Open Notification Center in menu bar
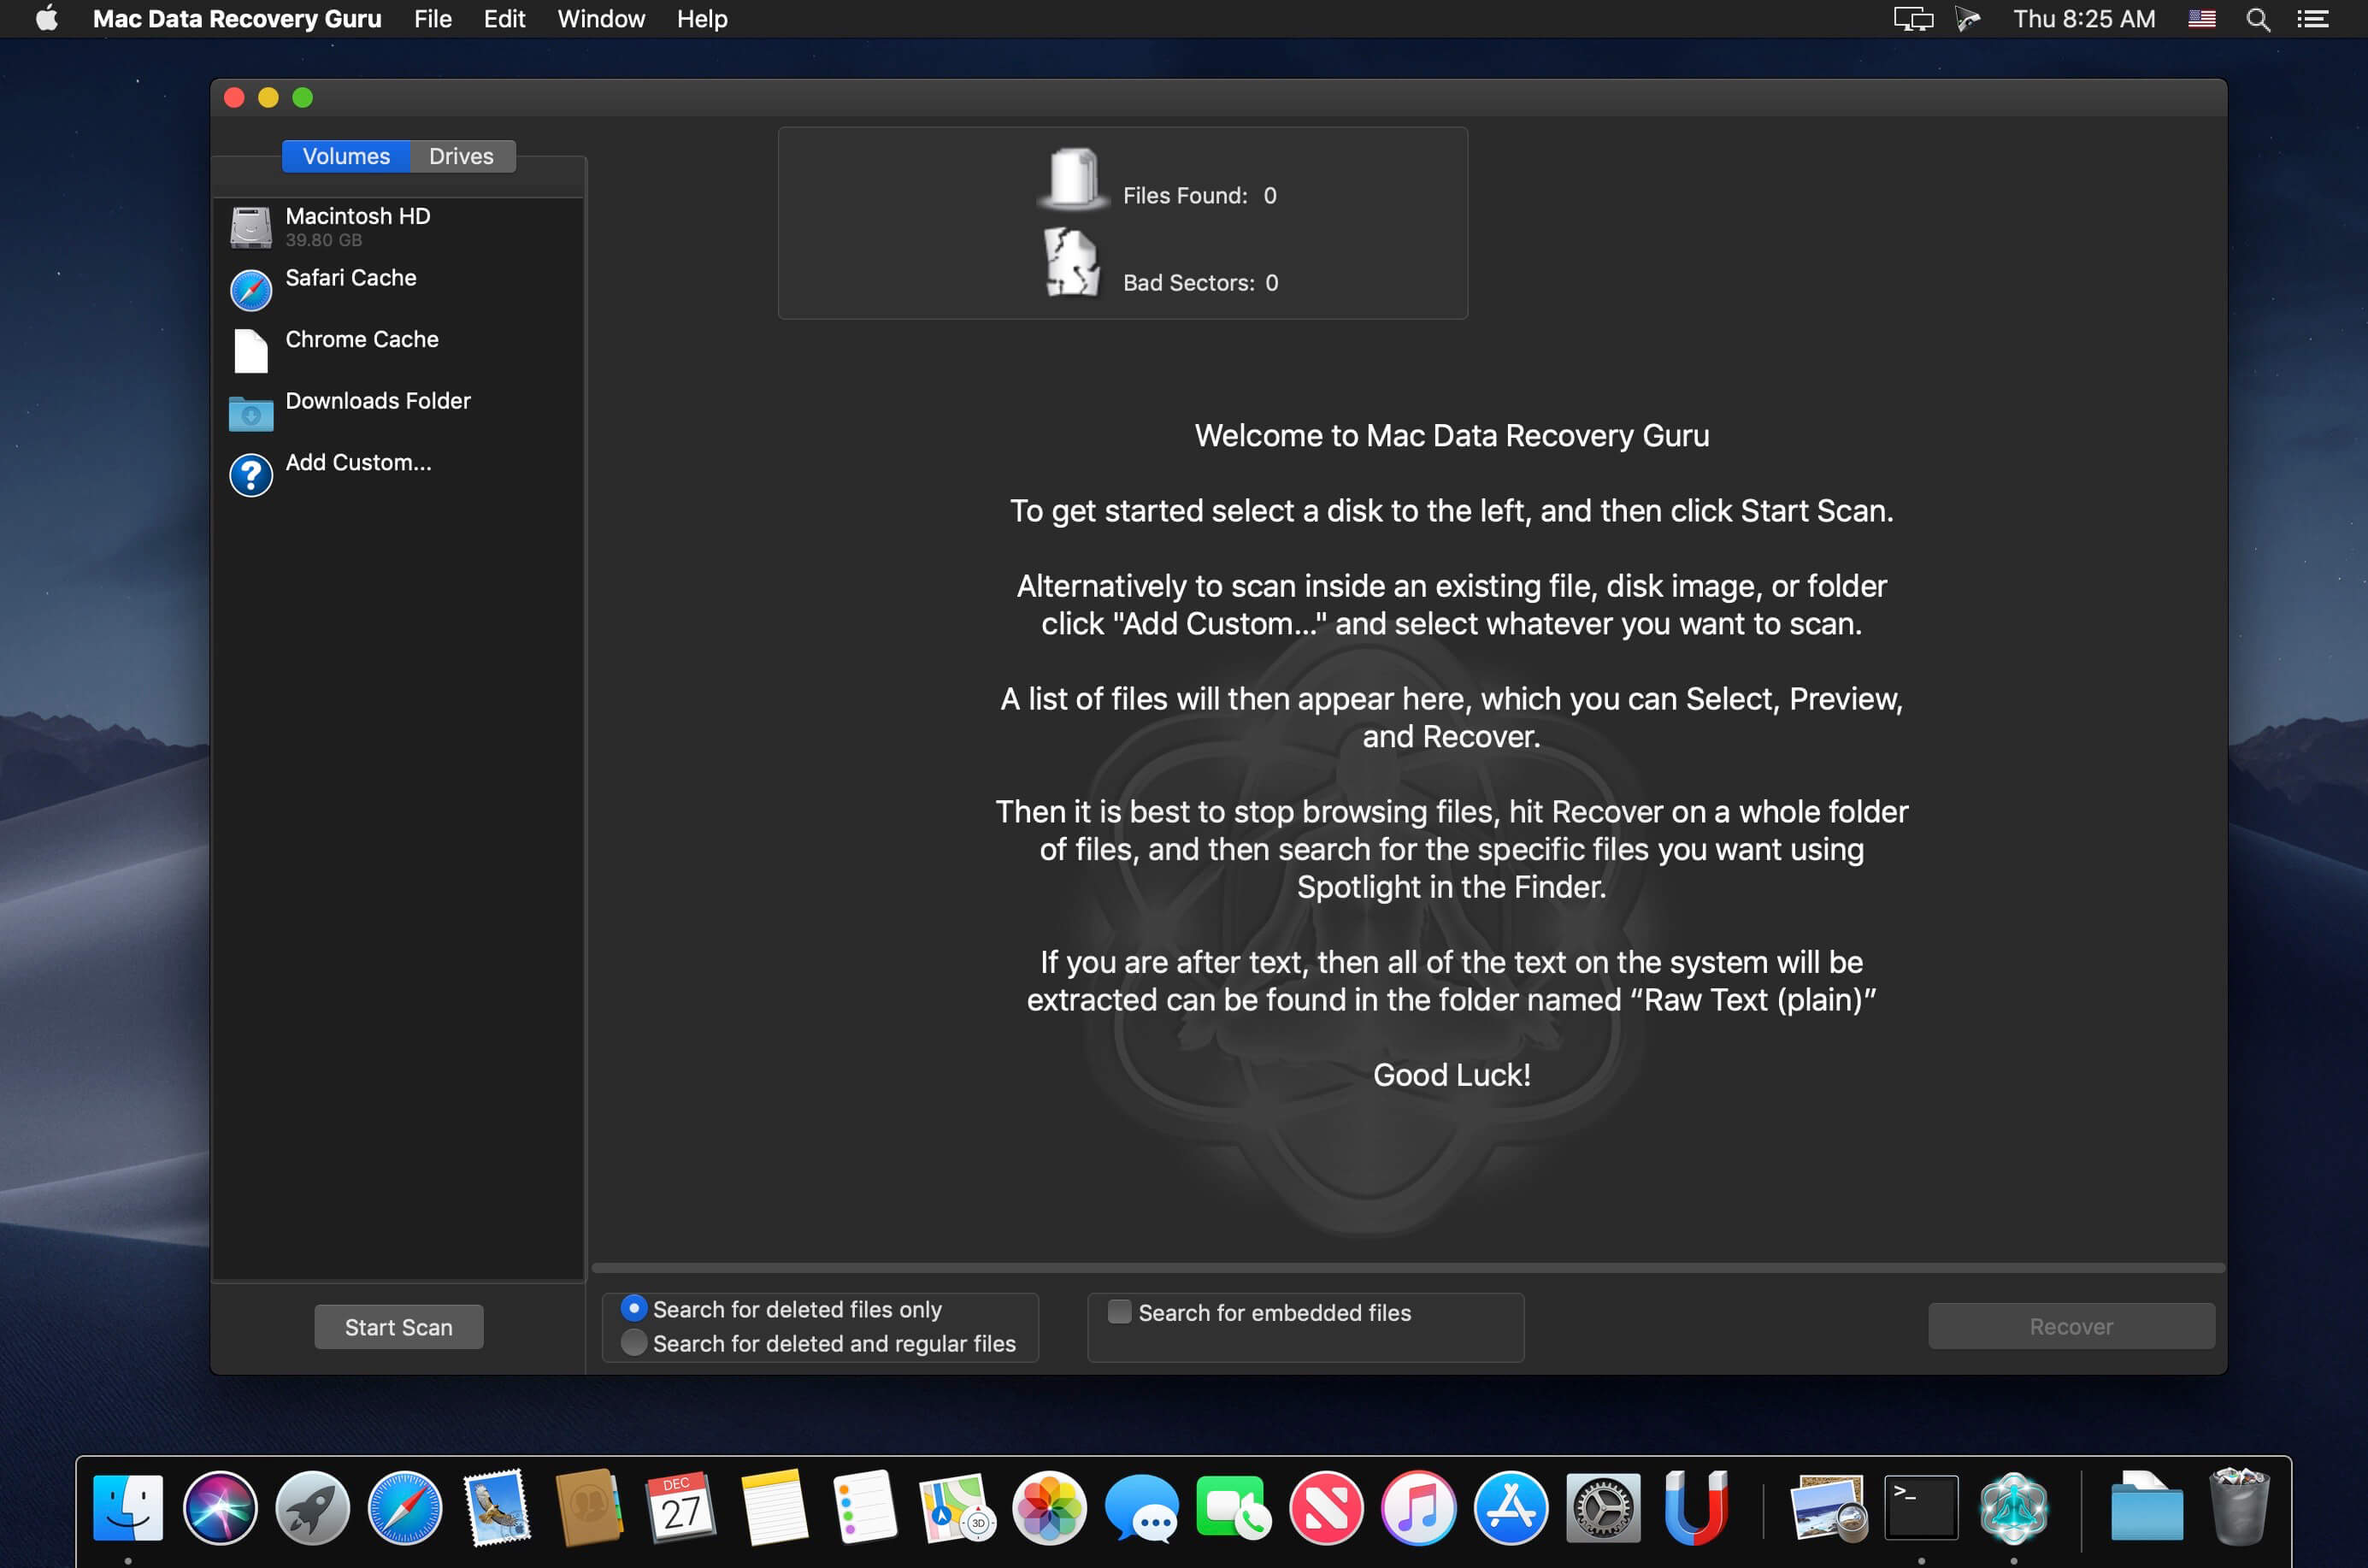The width and height of the screenshot is (2368, 1568). click(x=2313, y=19)
